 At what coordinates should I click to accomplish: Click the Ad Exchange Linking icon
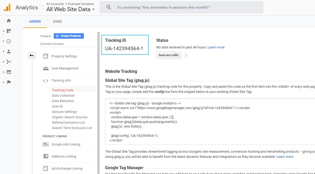click(x=46, y=168)
